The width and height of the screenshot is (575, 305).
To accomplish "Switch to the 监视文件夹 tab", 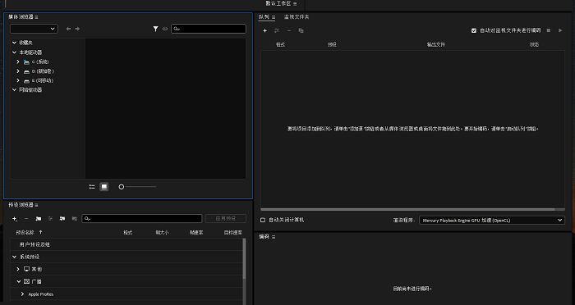I will [297, 17].
